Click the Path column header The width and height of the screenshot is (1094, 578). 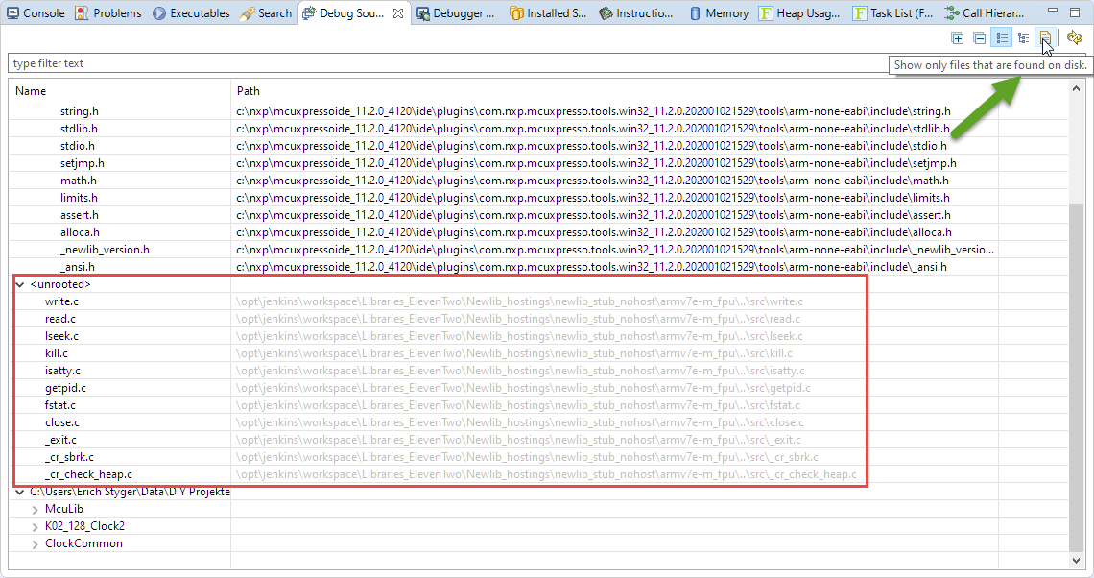tap(249, 91)
